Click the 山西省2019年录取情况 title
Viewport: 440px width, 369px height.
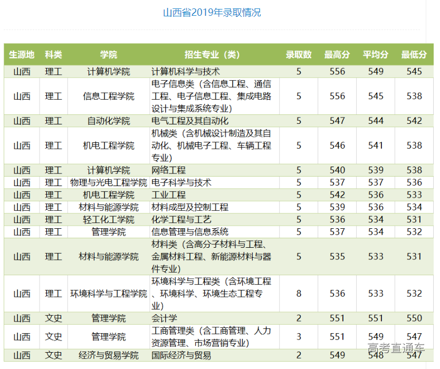pos(212,13)
